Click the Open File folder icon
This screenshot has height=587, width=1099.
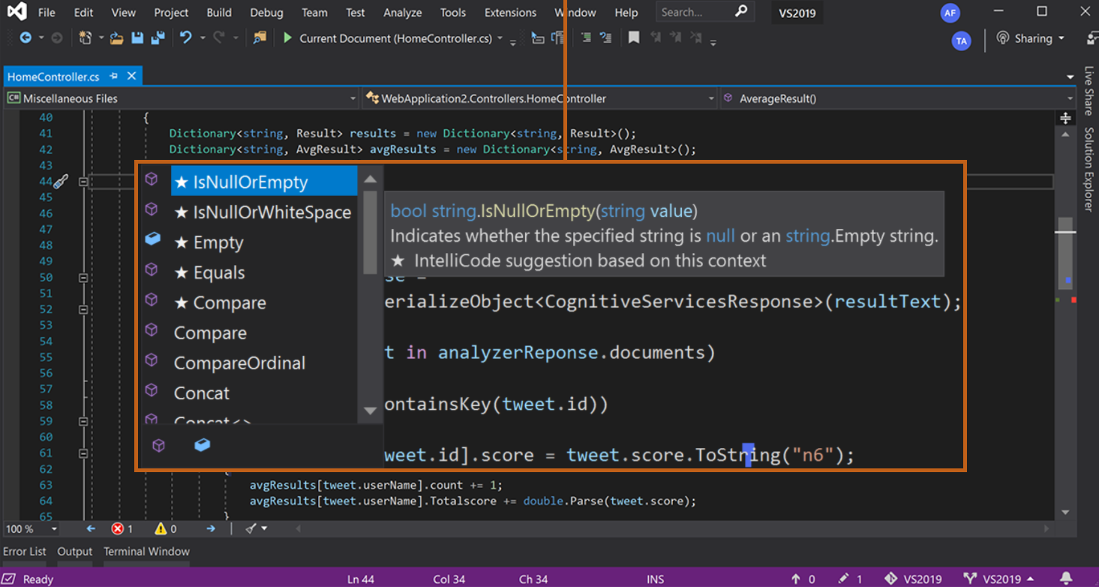pyautogui.click(x=116, y=38)
